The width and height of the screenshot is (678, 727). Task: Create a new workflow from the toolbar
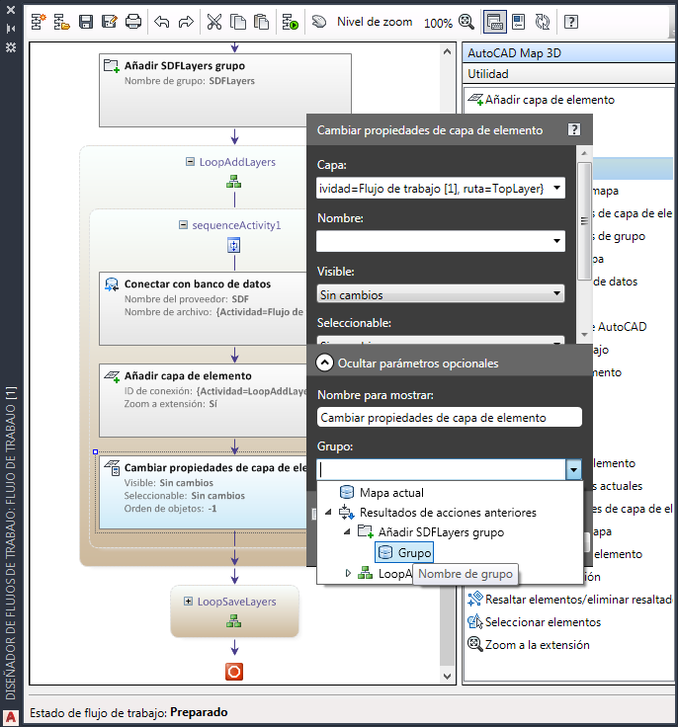[x=39, y=22]
